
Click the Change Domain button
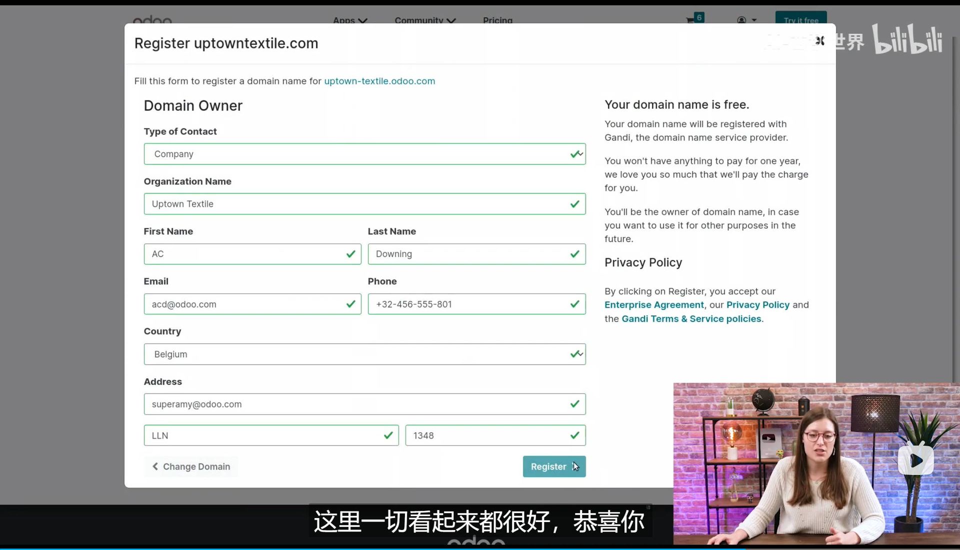(x=191, y=467)
